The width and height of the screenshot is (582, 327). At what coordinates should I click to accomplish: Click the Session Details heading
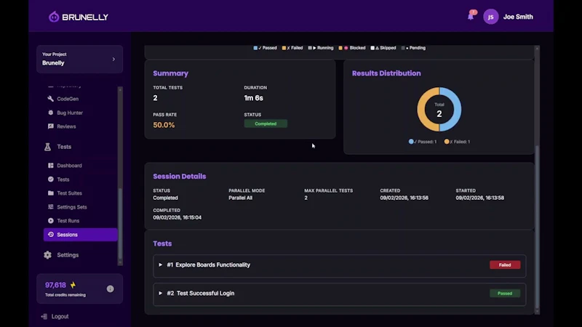pyautogui.click(x=179, y=177)
